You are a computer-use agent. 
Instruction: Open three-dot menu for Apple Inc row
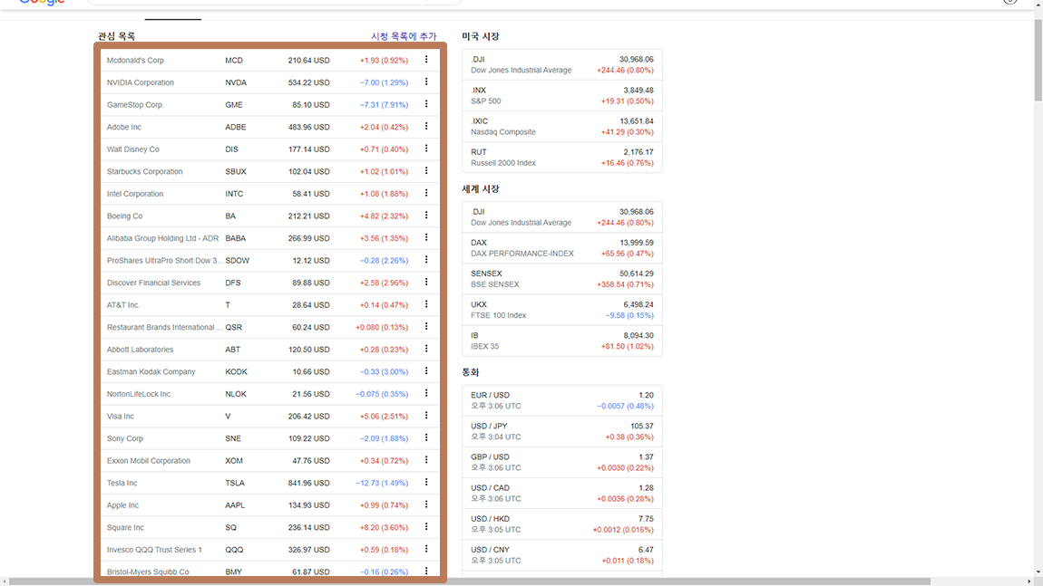pyautogui.click(x=426, y=505)
